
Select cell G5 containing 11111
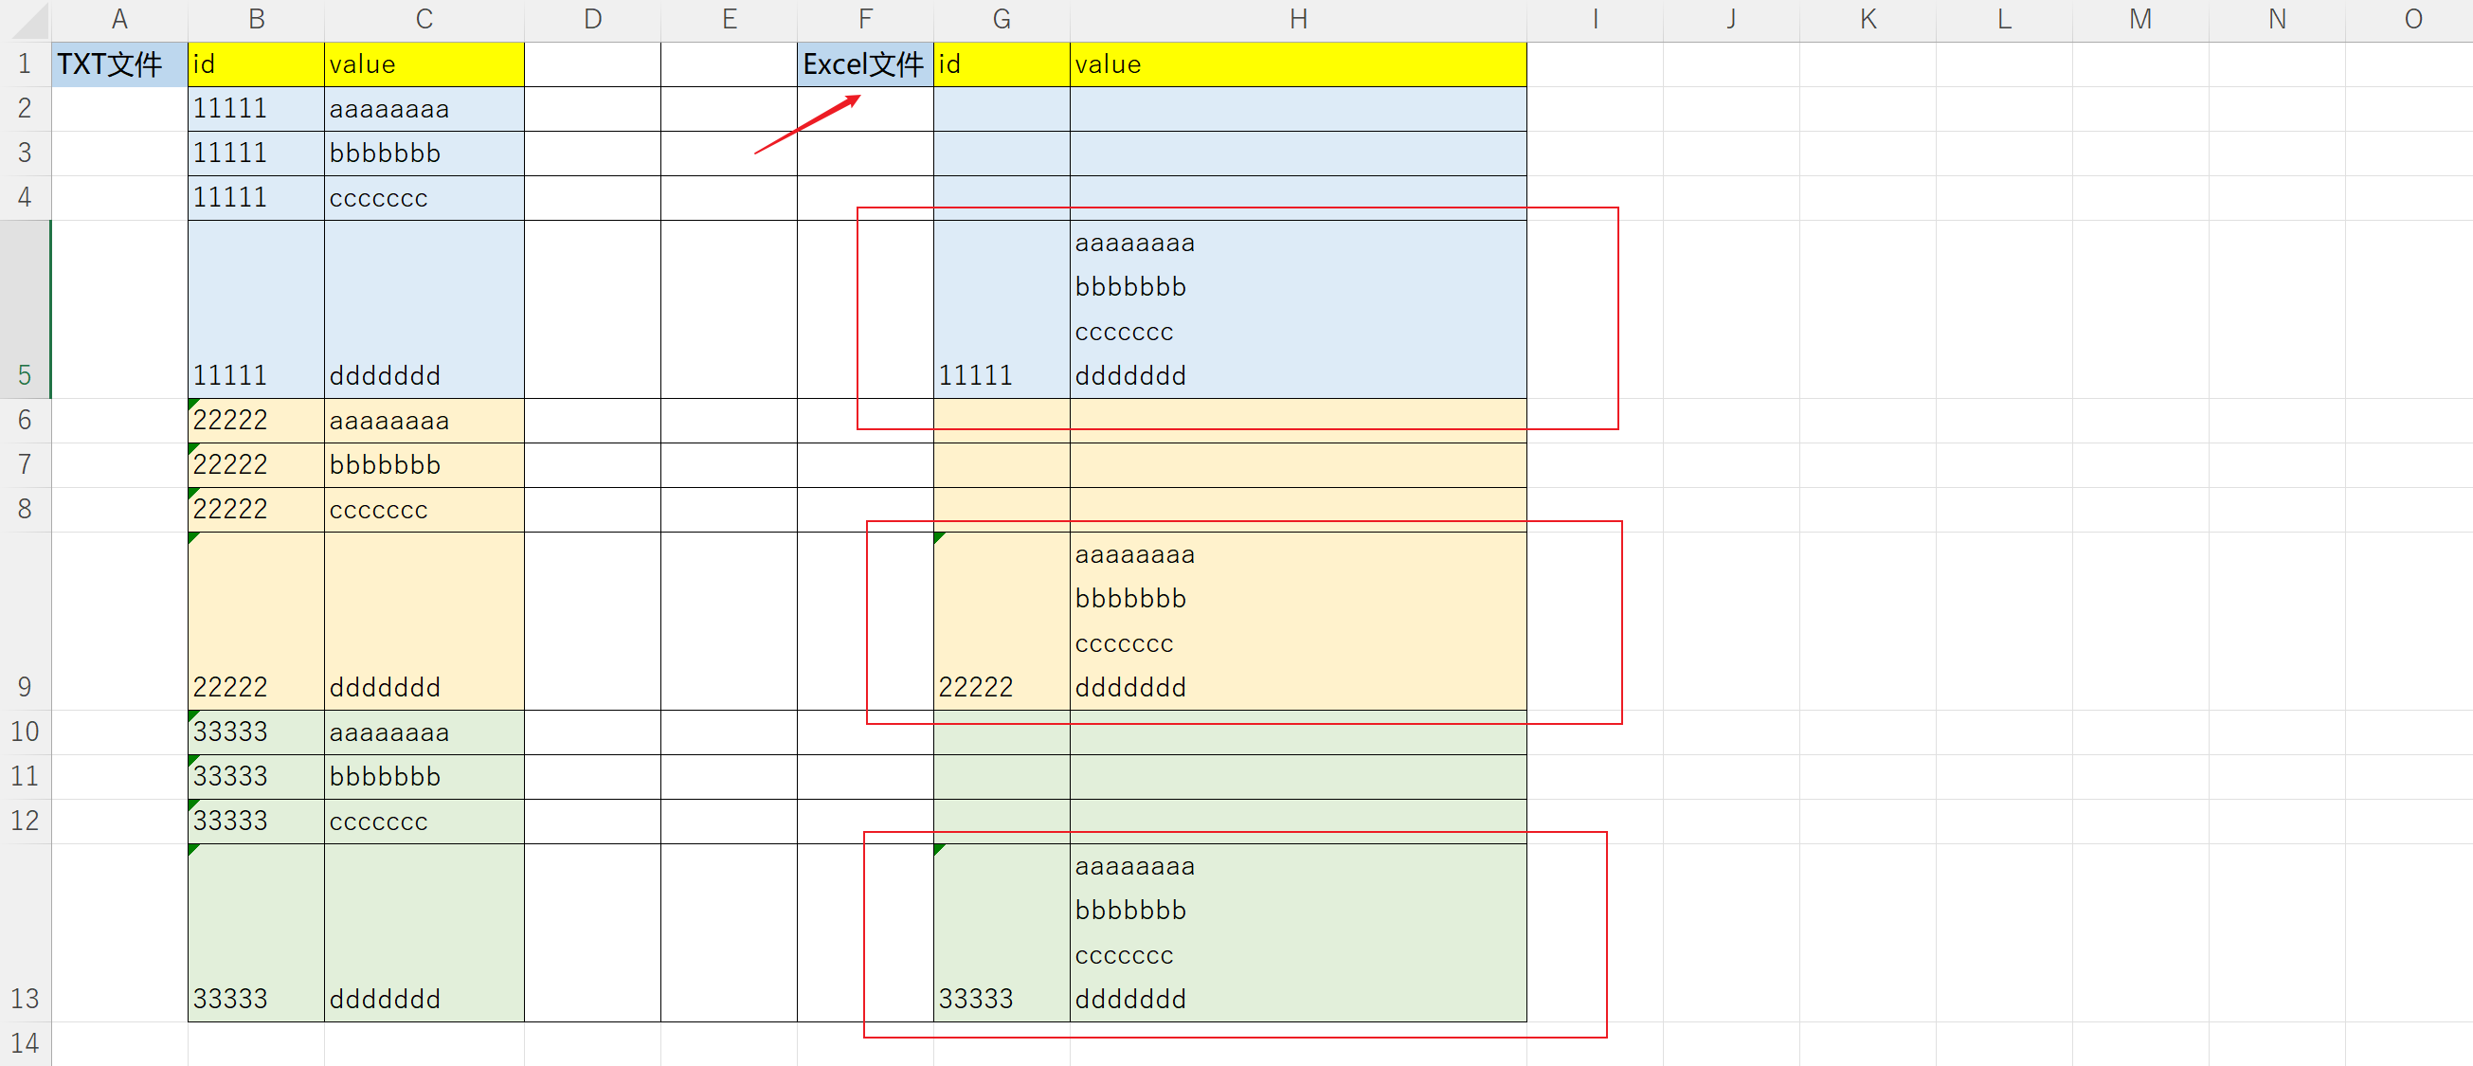click(x=1002, y=309)
